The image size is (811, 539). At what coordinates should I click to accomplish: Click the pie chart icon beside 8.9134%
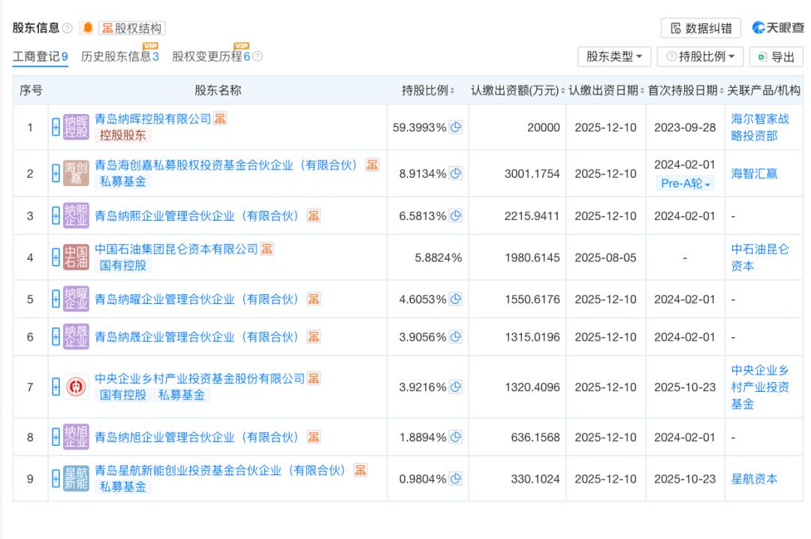455,173
